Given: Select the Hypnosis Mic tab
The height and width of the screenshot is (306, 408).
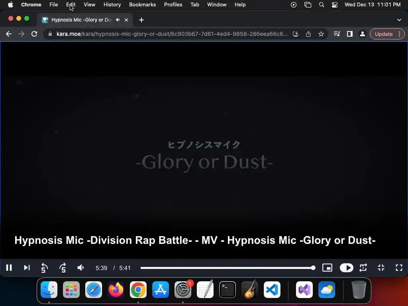Looking at the screenshot, I should point(80,20).
